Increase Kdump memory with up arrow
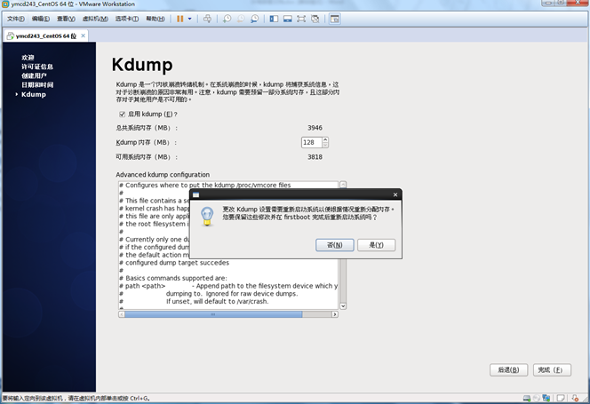The height and width of the screenshot is (404, 590). [325, 140]
